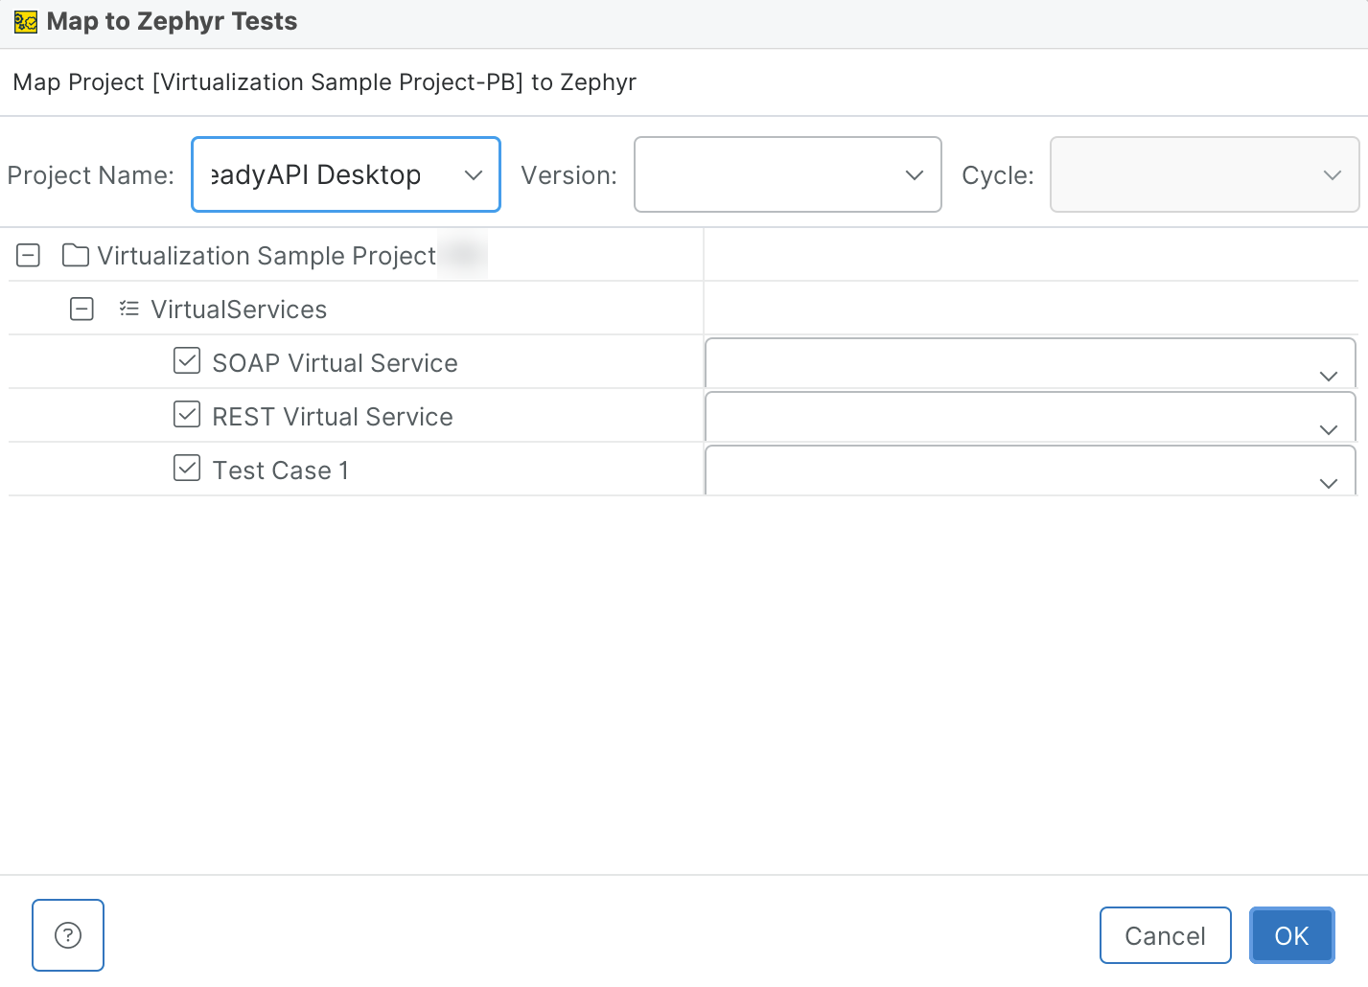Click the Version label
This screenshot has width=1368, height=987.
[x=569, y=175]
